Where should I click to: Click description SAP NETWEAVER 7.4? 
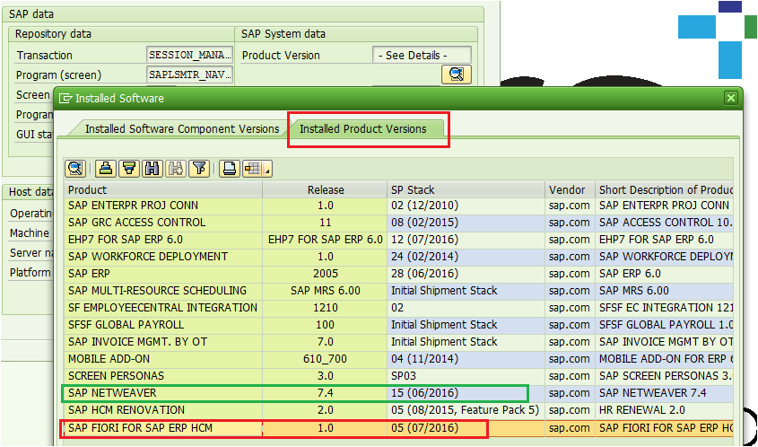click(665, 393)
